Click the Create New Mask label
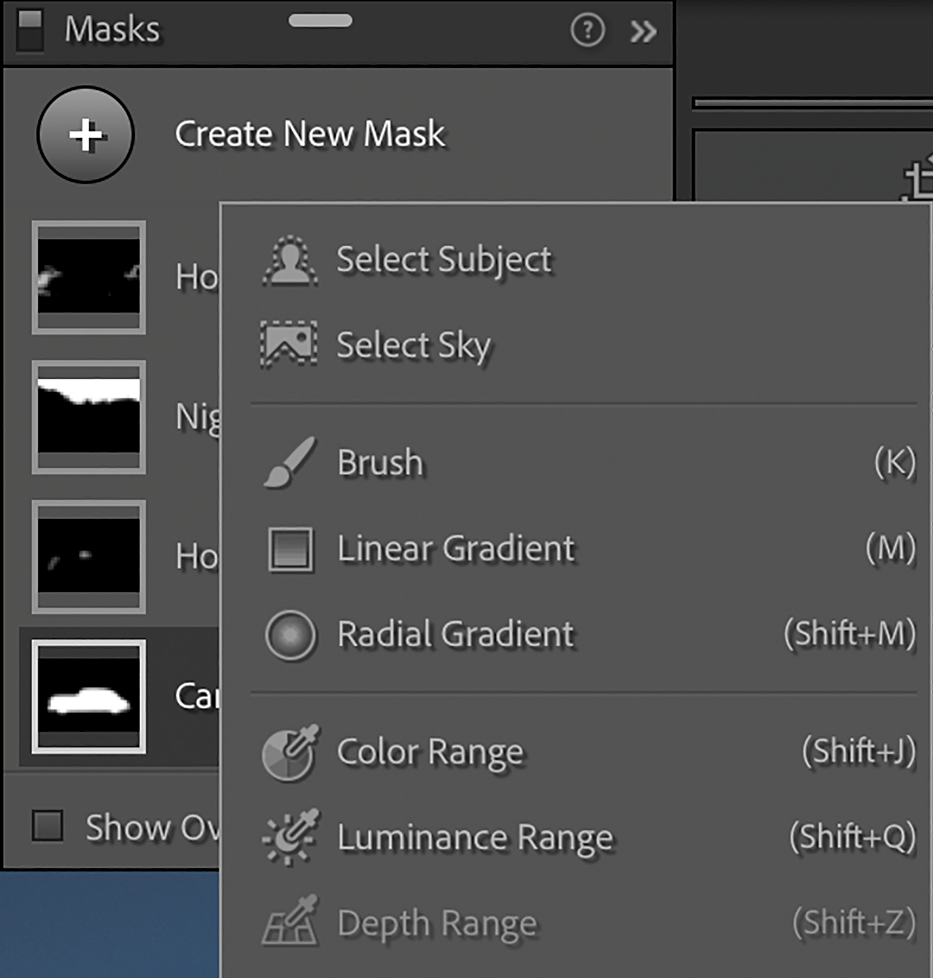This screenshot has height=978, width=933. (x=310, y=134)
